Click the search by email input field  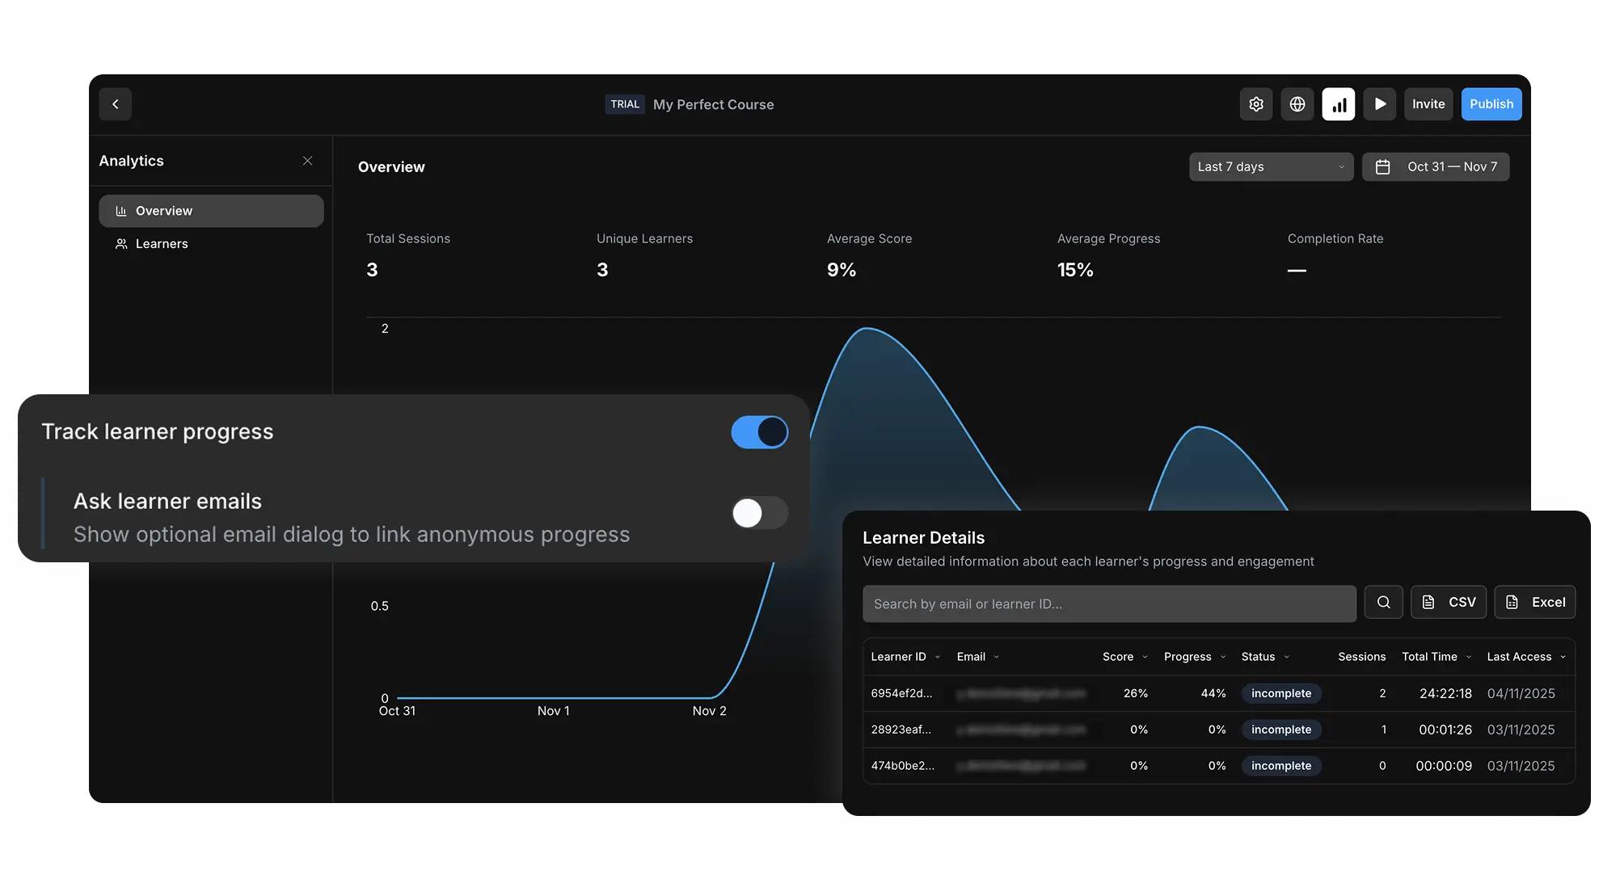pyautogui.click(x=1109, y=603)
